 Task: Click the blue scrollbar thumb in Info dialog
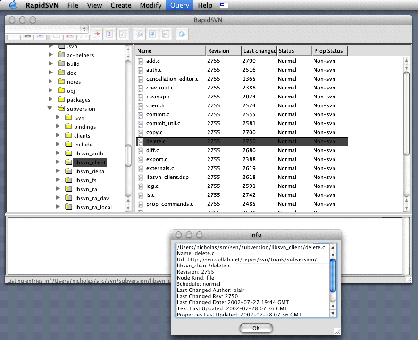coord(333,276)
